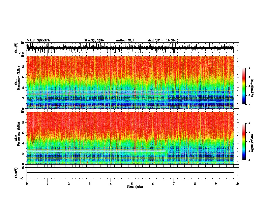
Task: Click the "-3" label on ch.2 color bar
Action: point(248,124)
